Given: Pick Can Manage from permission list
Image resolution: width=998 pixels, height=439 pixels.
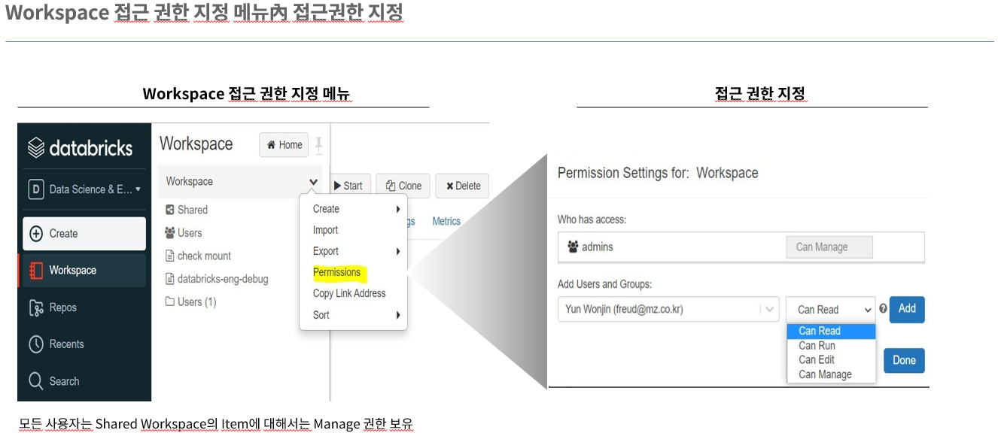Looking at the screenshot, I should [825, 374].
